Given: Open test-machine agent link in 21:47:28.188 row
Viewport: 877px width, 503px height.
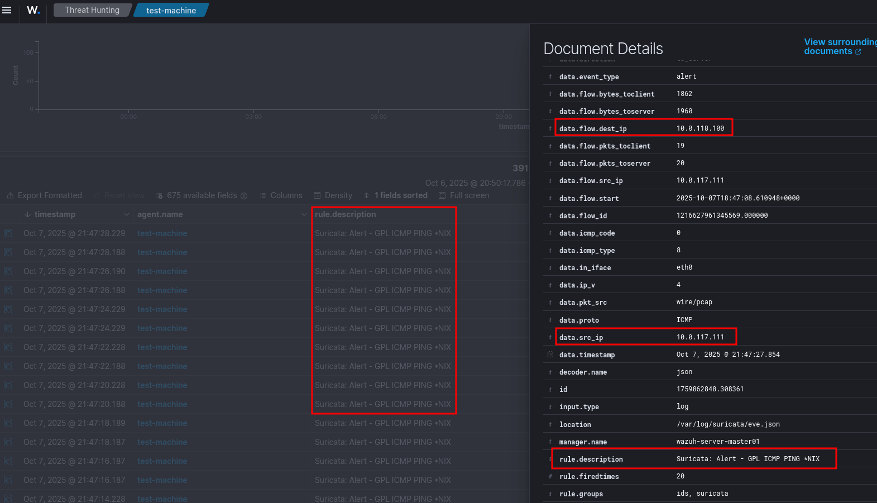Looking at the screenshot, I should click(162, 252).
